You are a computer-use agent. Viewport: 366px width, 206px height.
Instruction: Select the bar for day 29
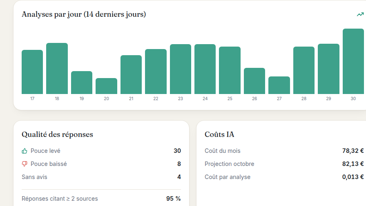coord(329,69)
